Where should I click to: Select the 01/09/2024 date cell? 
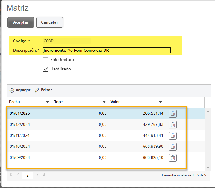coord(20,157)
